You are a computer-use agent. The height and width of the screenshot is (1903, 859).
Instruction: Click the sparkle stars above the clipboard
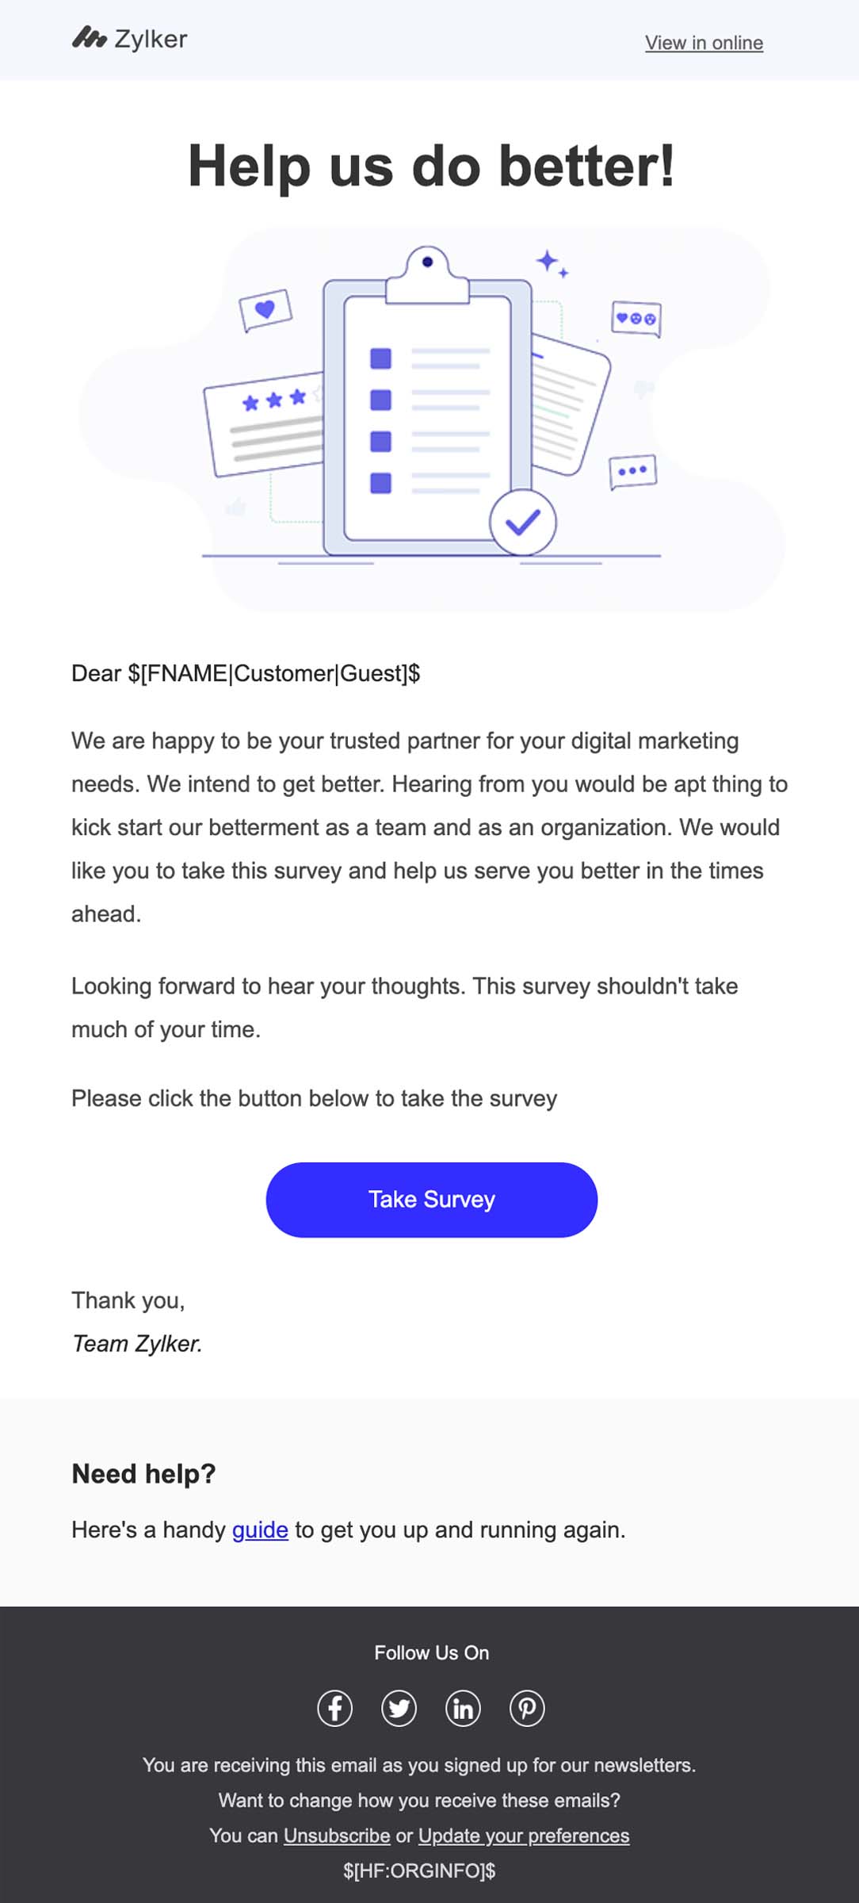(551, 262)
